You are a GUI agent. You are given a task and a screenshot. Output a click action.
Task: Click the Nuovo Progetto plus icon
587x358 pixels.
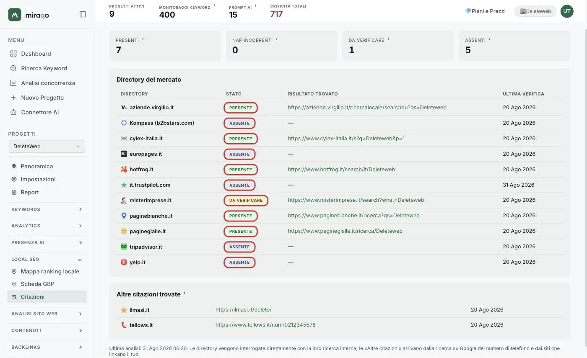point(13,98)
